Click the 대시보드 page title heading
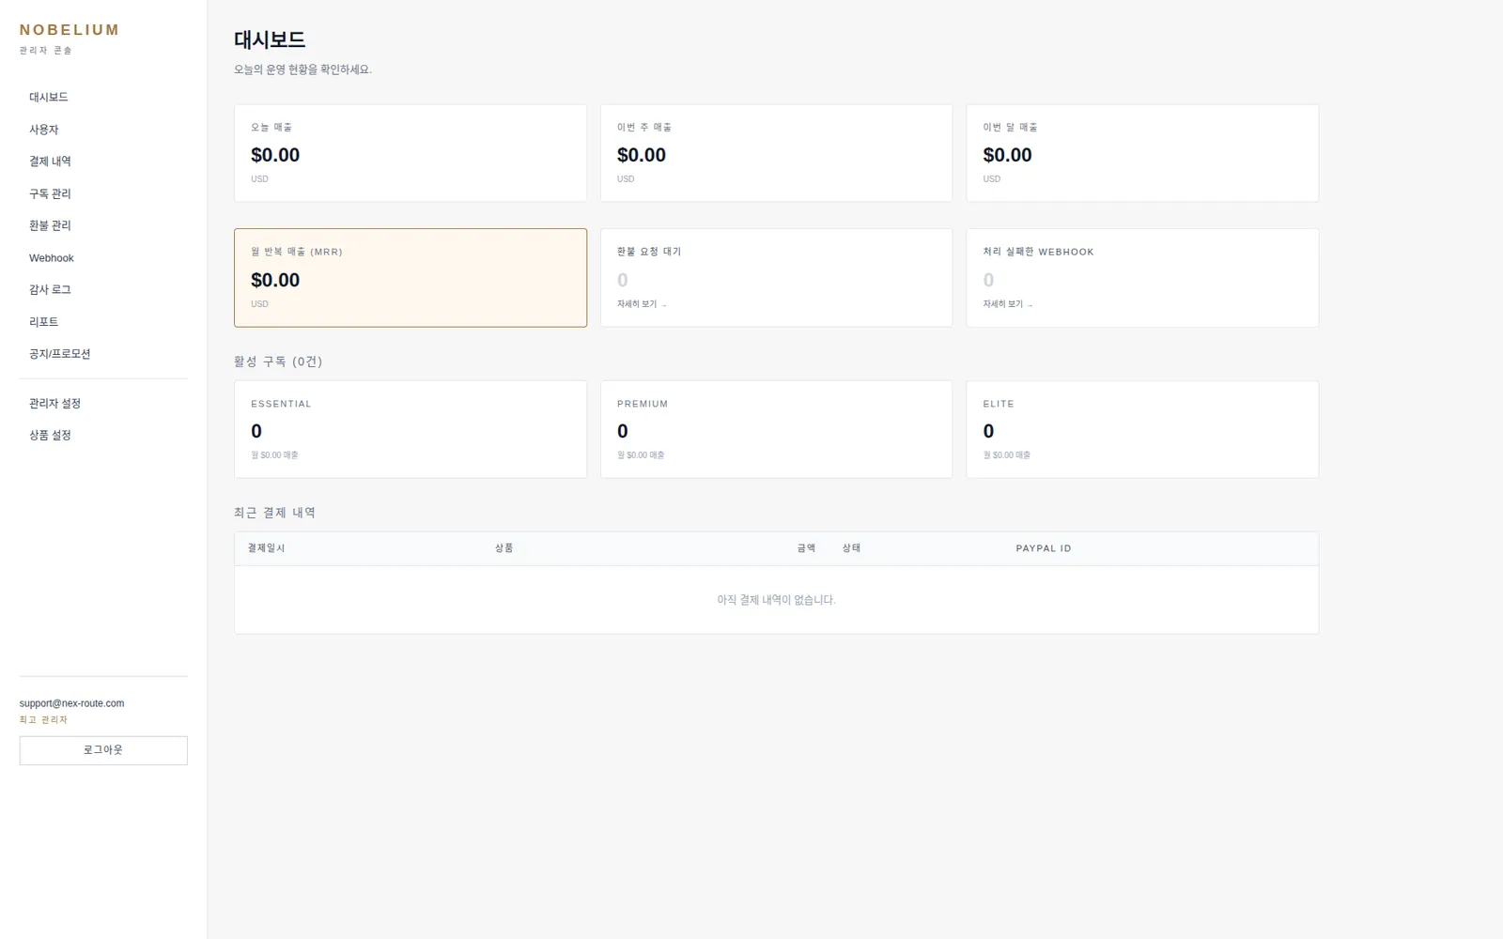 pyautogui.click(x=270, y=39)
